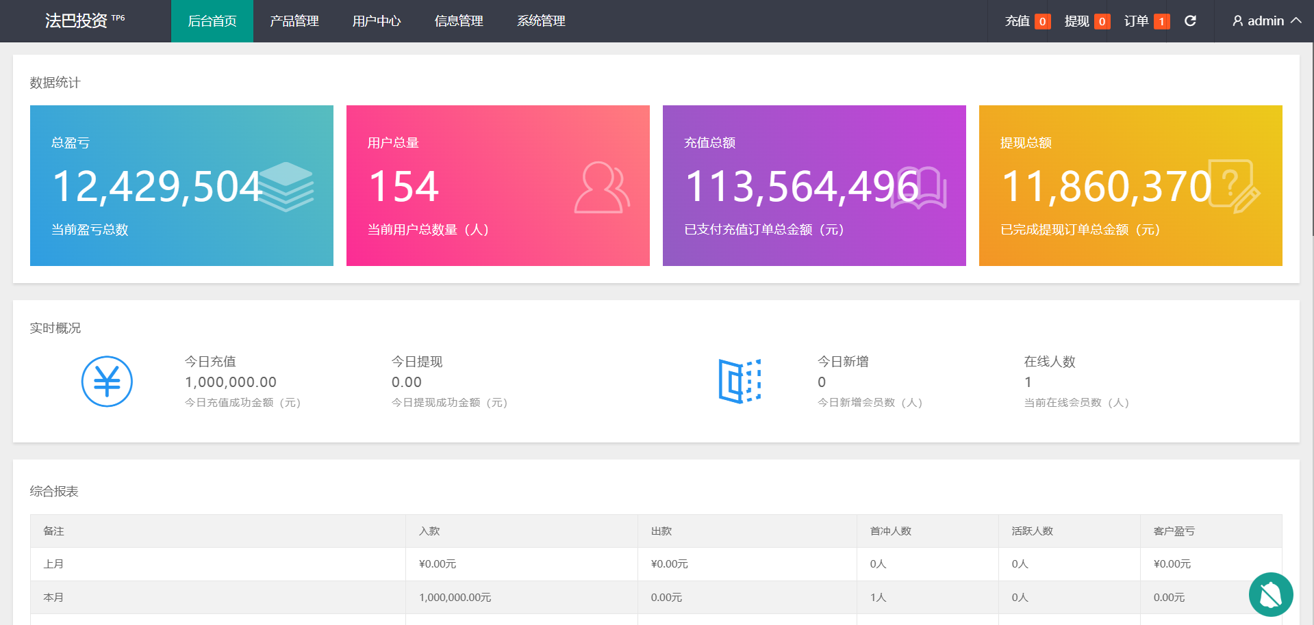The width and height of the screenshot is (1314, 625).
Task: Open 提现 pending notifications
Action: point(1086,21)
